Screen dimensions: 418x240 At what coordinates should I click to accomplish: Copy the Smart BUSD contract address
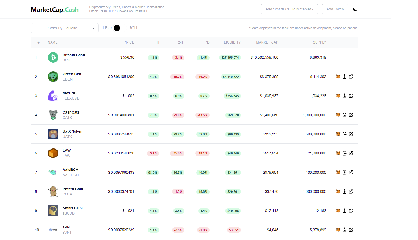(x=345, y=211)
